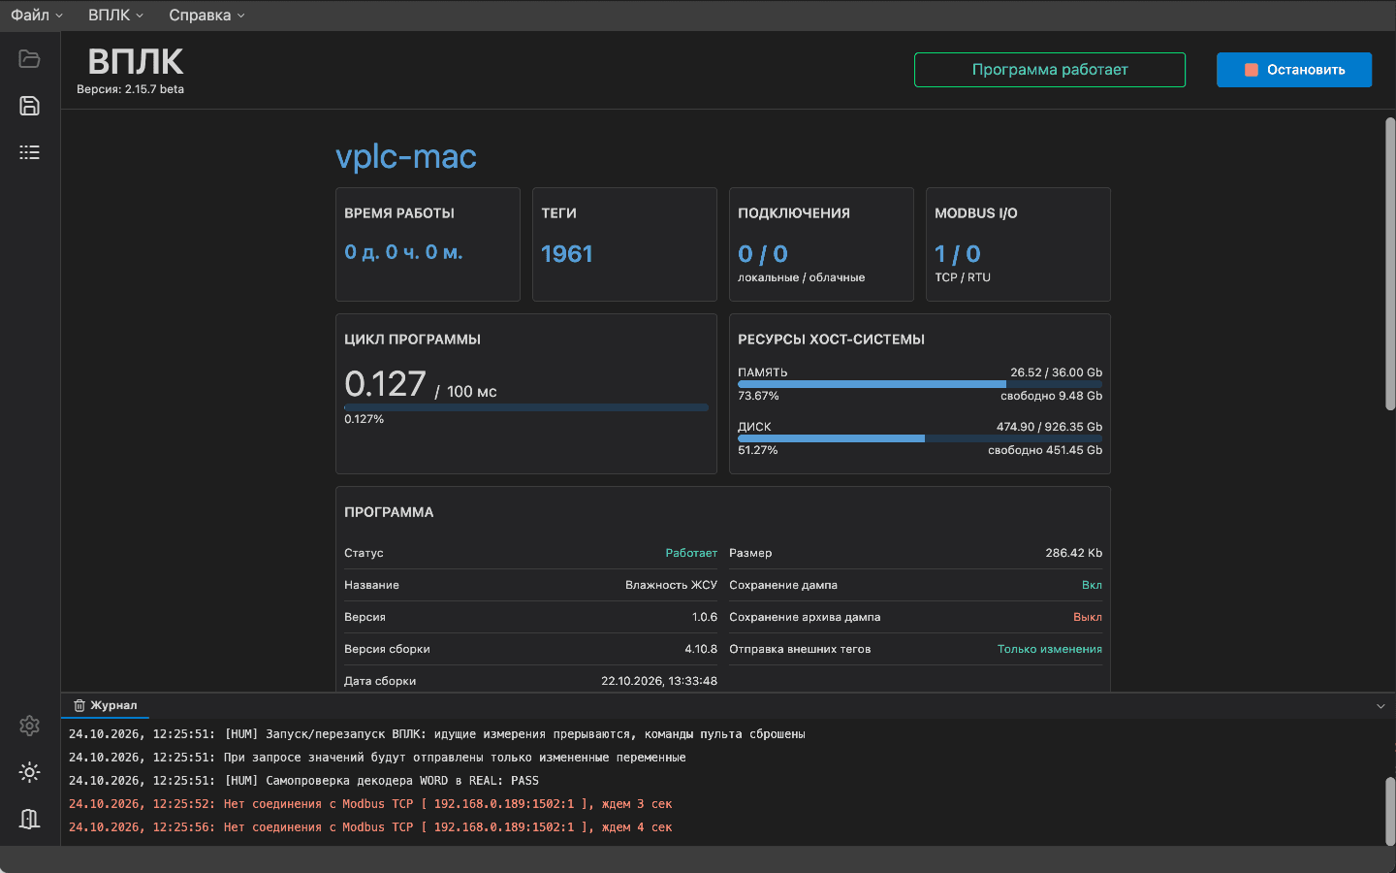Clear the journal with the trash icon

click(x=79, y=705)
